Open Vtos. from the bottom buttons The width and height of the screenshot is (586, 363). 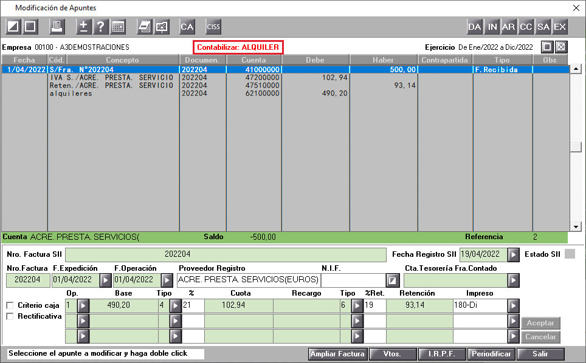392,354
